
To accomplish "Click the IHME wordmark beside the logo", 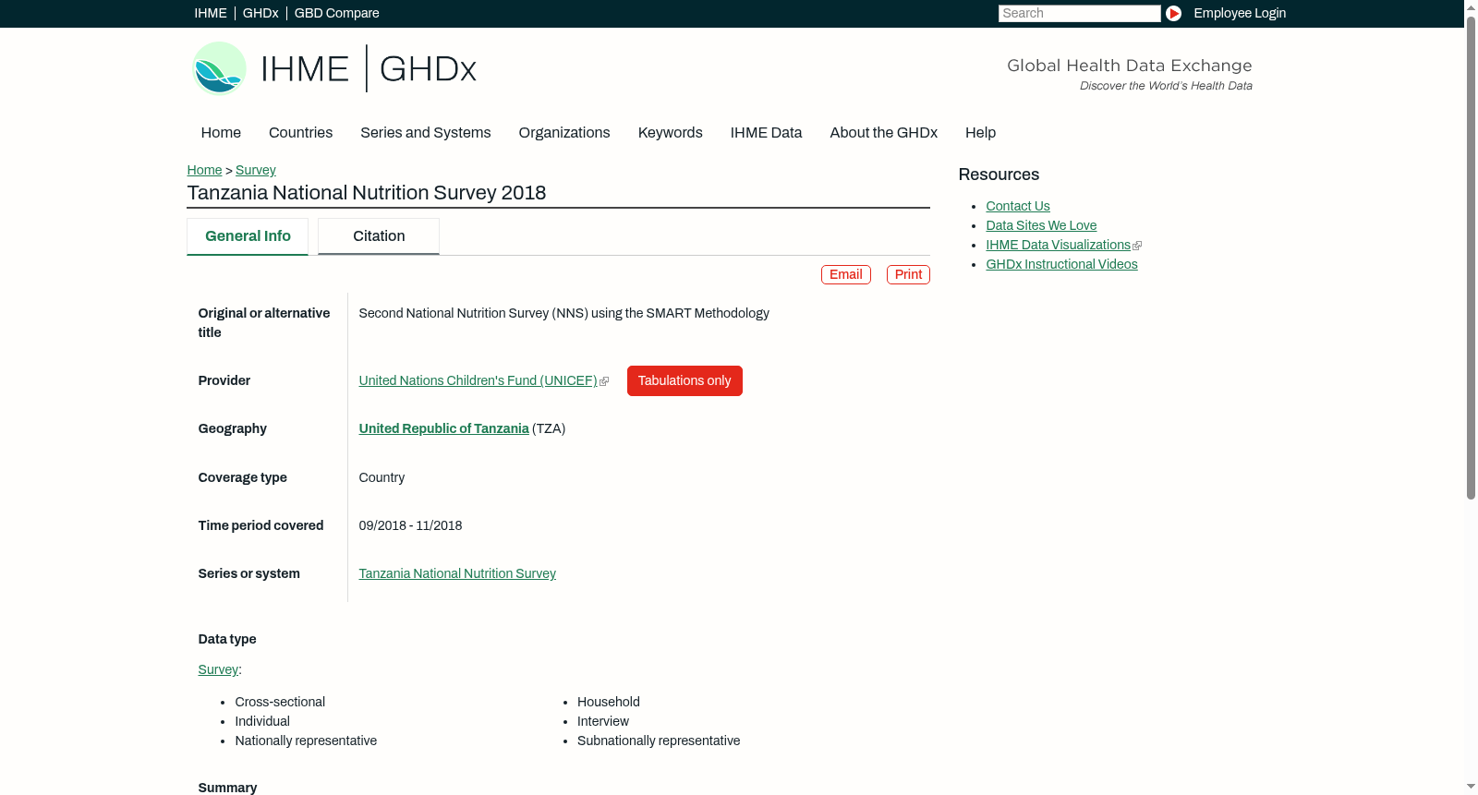I will [x=306, y=69].
